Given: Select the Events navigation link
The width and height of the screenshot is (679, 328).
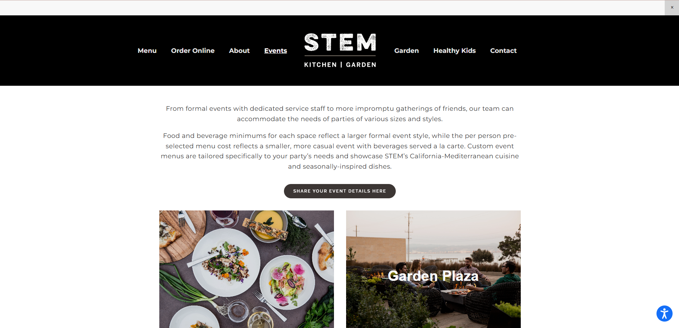Looking at the screenshot, I should click(276, 51).
